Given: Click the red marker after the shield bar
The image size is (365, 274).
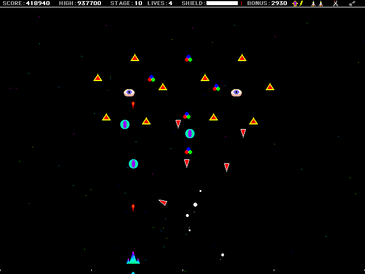Looking at the screenshot, I should 241,3.
